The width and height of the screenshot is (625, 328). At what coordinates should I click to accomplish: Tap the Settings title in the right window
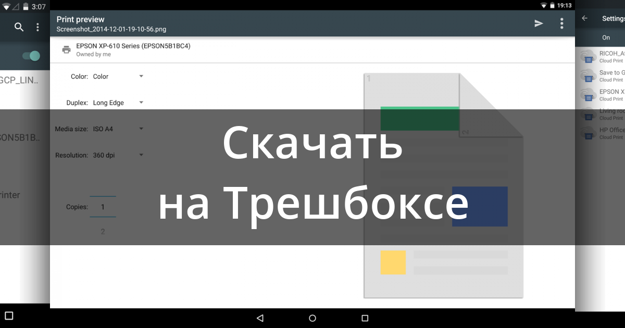[613, 18]
